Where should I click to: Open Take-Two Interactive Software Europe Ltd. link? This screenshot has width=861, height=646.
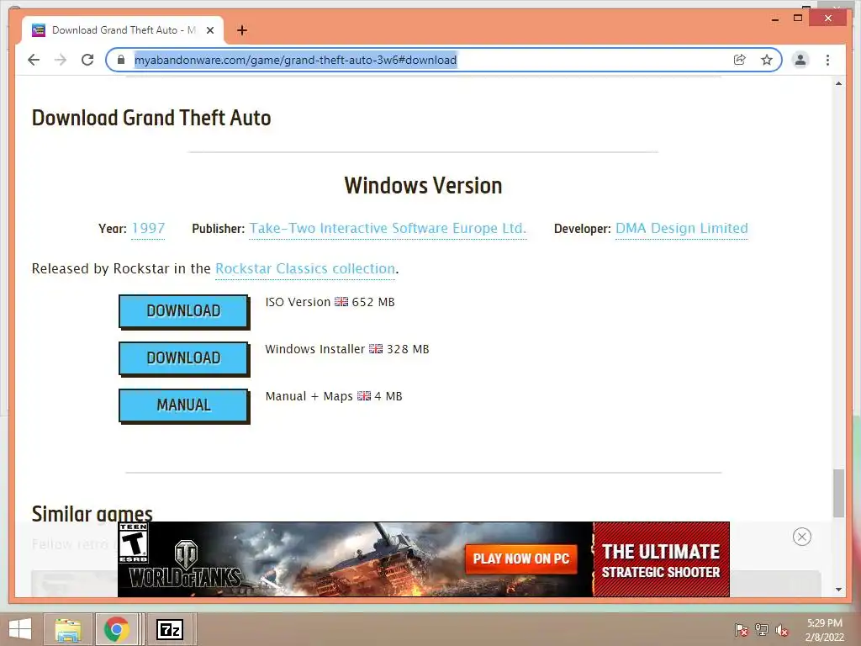(x=388, y=229)
